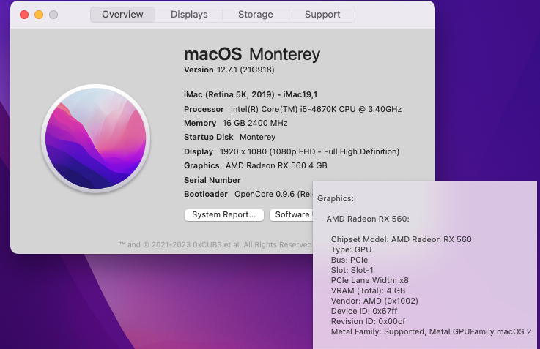This screenshot has height=349, width=540.
Task: Click the Processor value i5-4670K CPU
Action: (x=316, y=109)
